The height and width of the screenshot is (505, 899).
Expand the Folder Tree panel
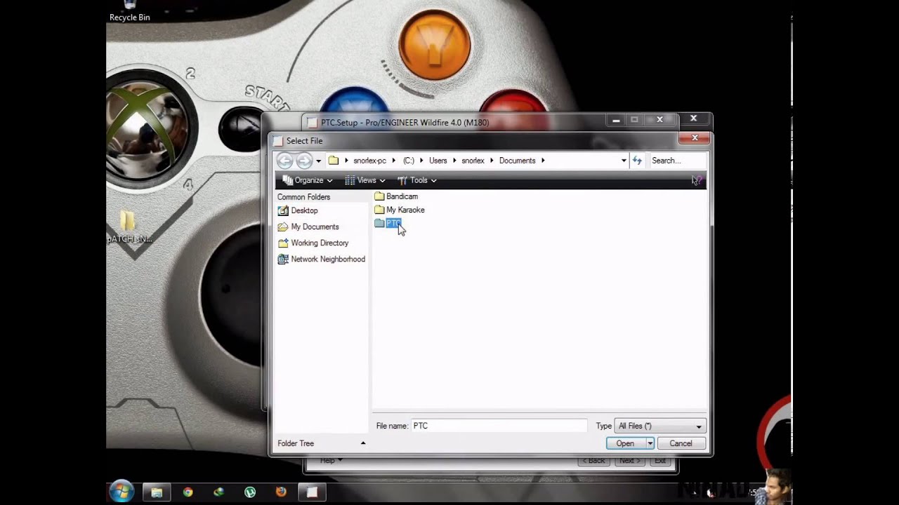click(x=363, y=443)
